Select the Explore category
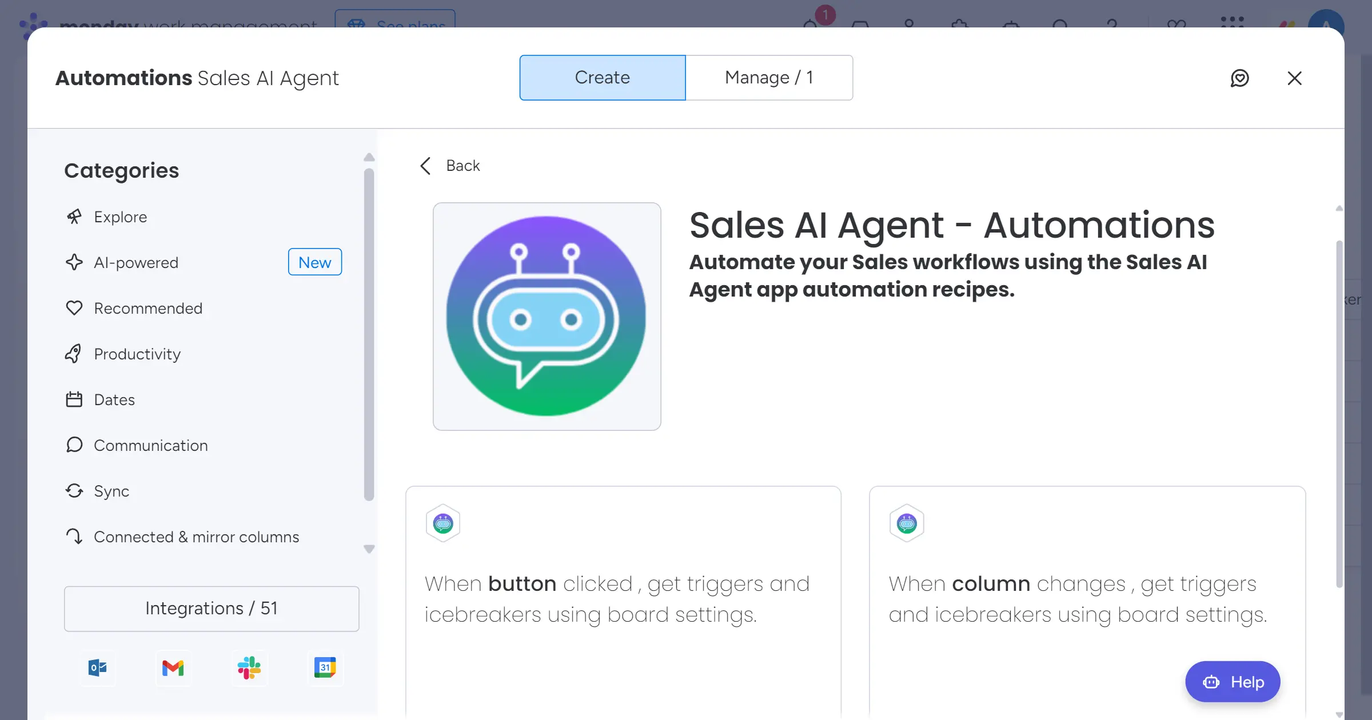This screenshot has height=720, width=1372. (x=120, y=217)
